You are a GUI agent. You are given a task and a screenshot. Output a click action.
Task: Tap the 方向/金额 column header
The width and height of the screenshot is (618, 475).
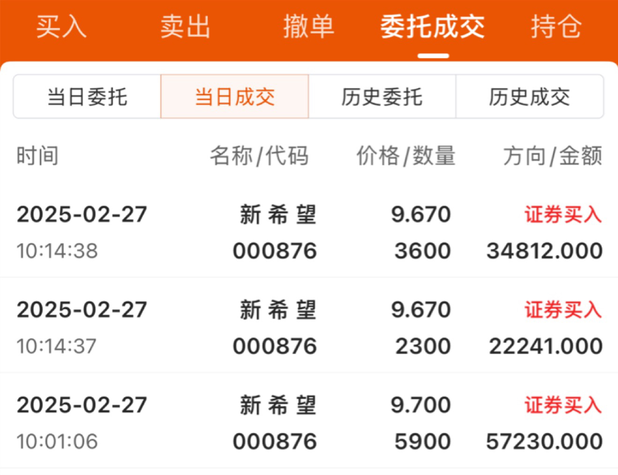(552, 156)
